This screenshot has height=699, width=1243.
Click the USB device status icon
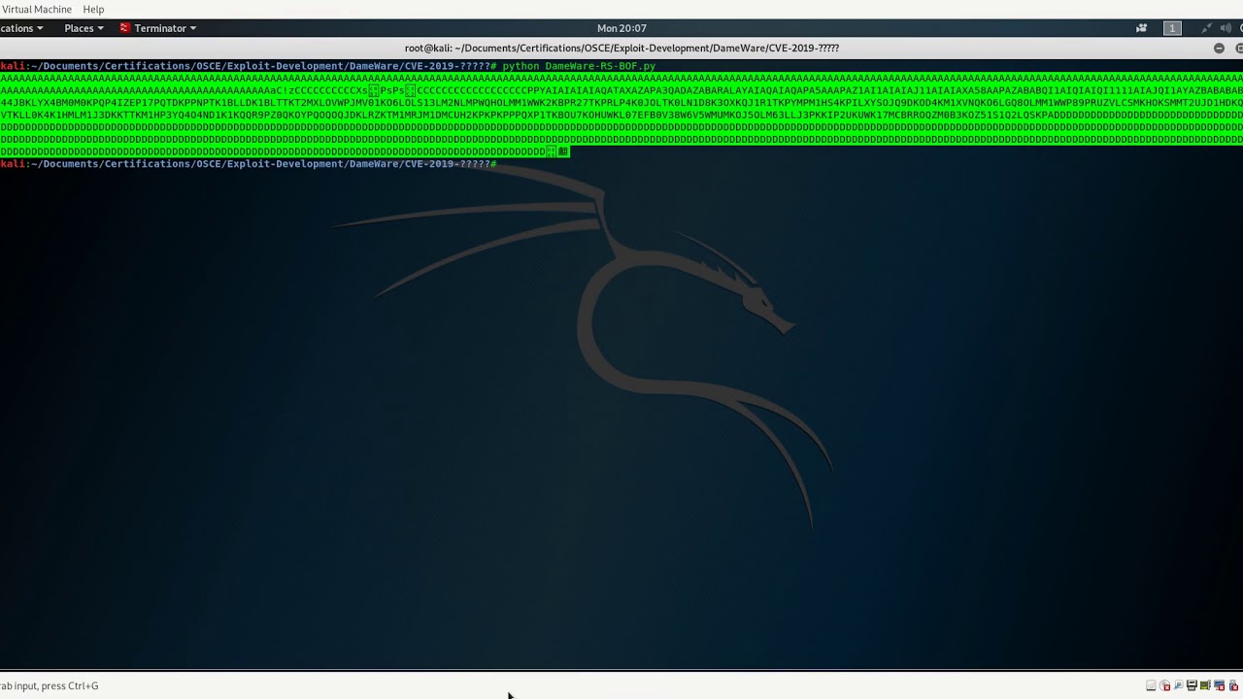click(1234, 685)
